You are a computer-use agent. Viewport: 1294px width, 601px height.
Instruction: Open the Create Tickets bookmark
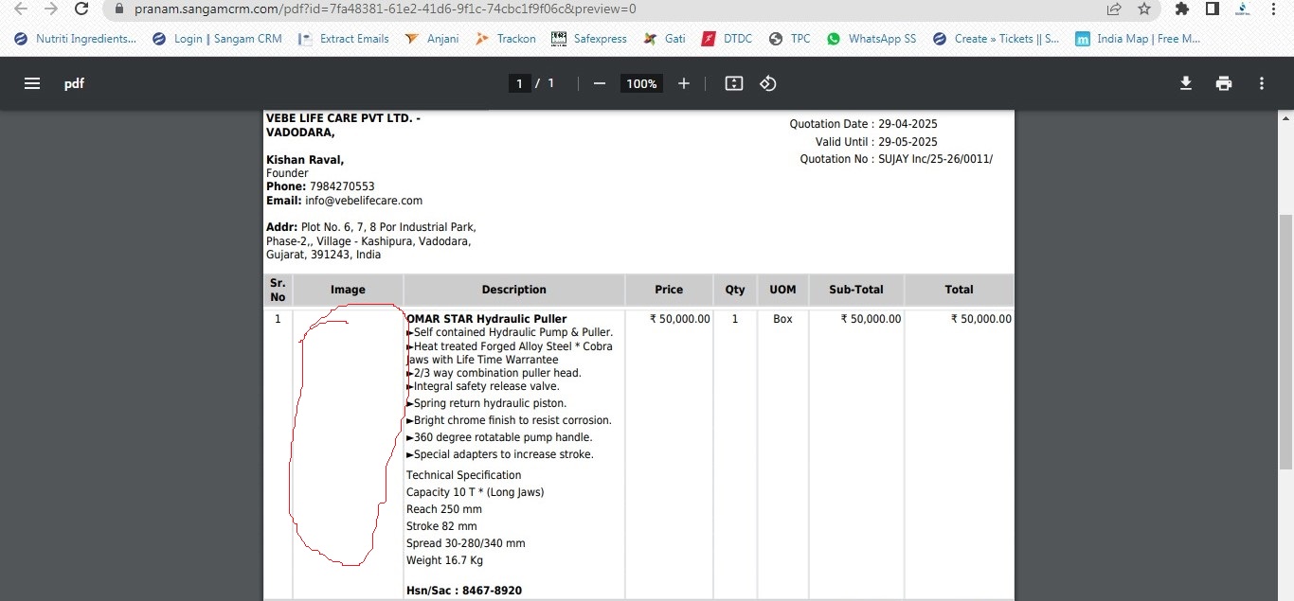tap(997, 39)
